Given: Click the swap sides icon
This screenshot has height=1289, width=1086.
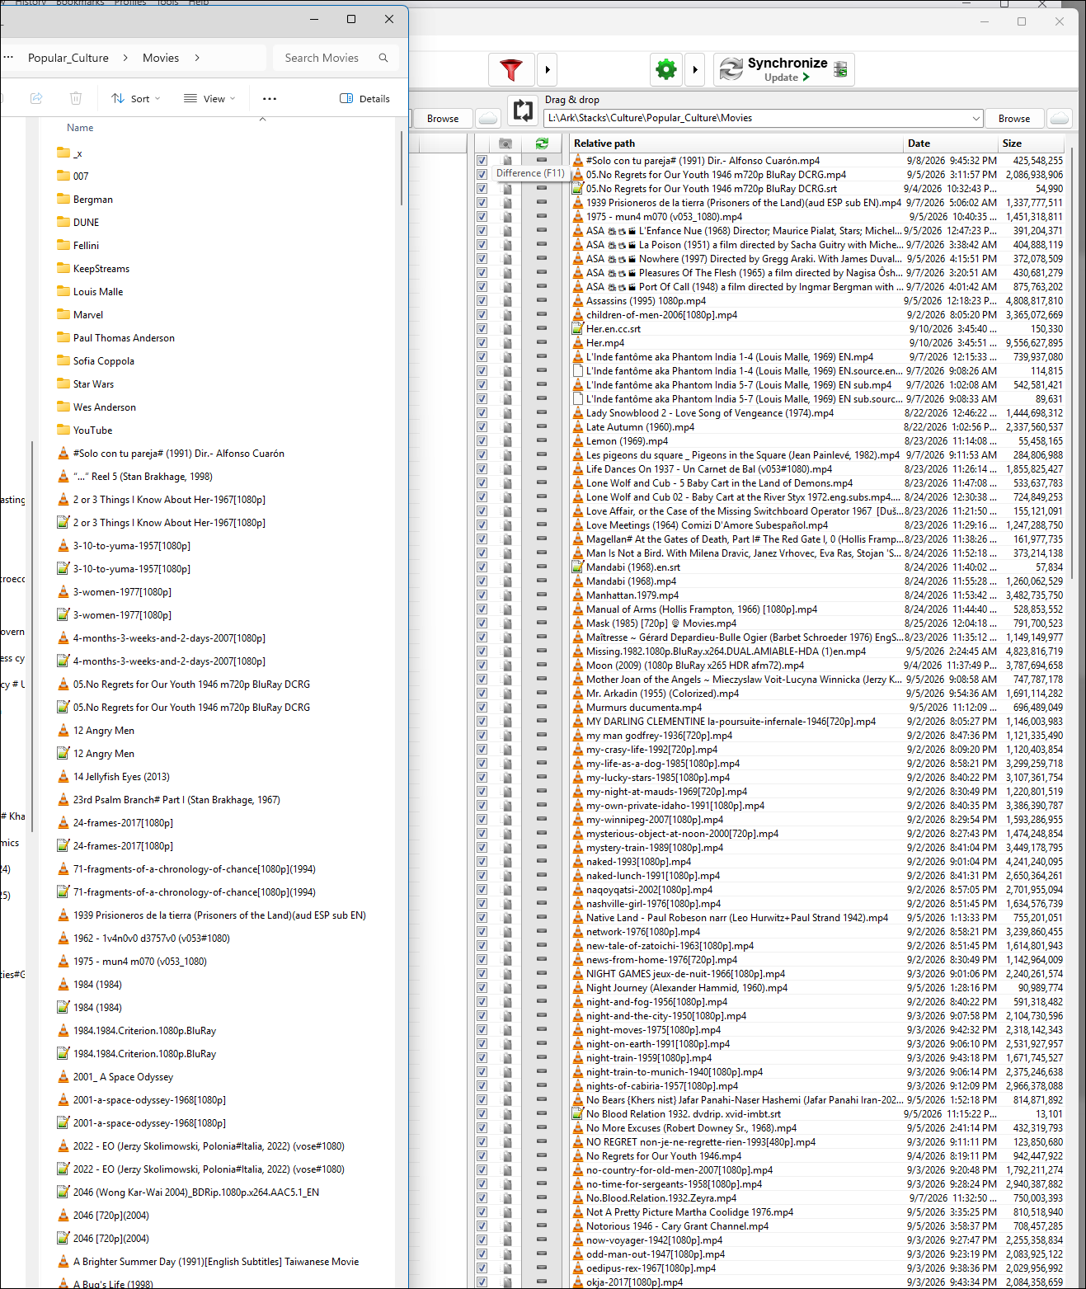Looking at the screenshot, I should tap(522, 110).
